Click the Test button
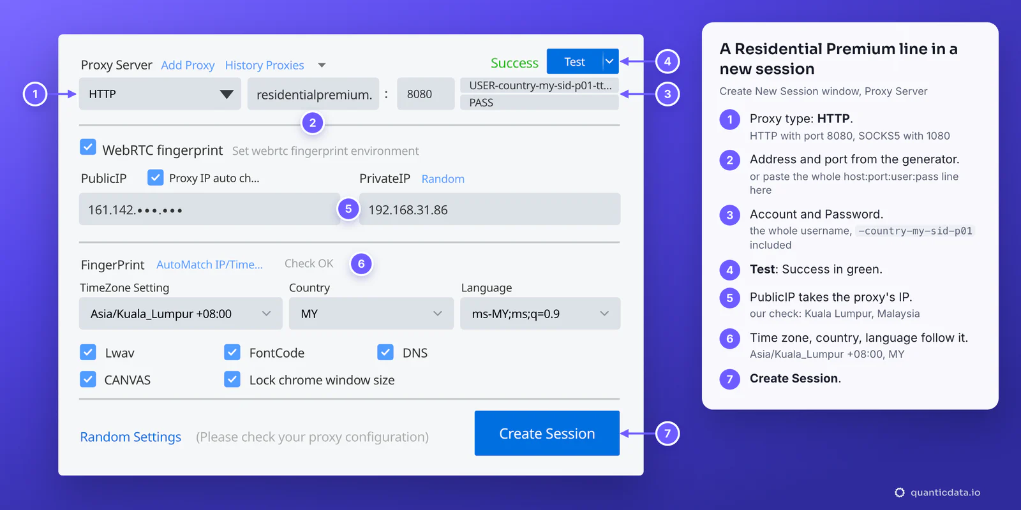This screenshot has width=1021, height=510. click(x=574, y=62)
